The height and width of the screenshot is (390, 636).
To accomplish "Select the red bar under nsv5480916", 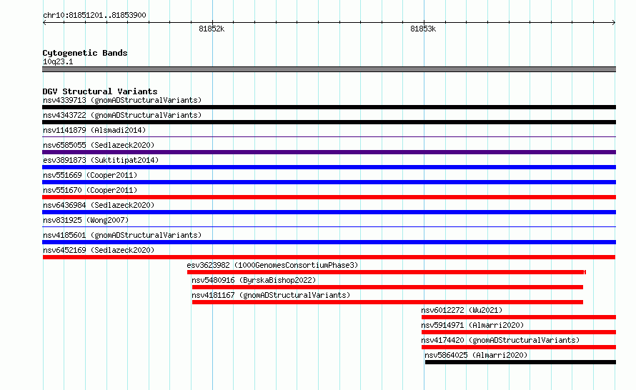I will (x=387, y=287).
